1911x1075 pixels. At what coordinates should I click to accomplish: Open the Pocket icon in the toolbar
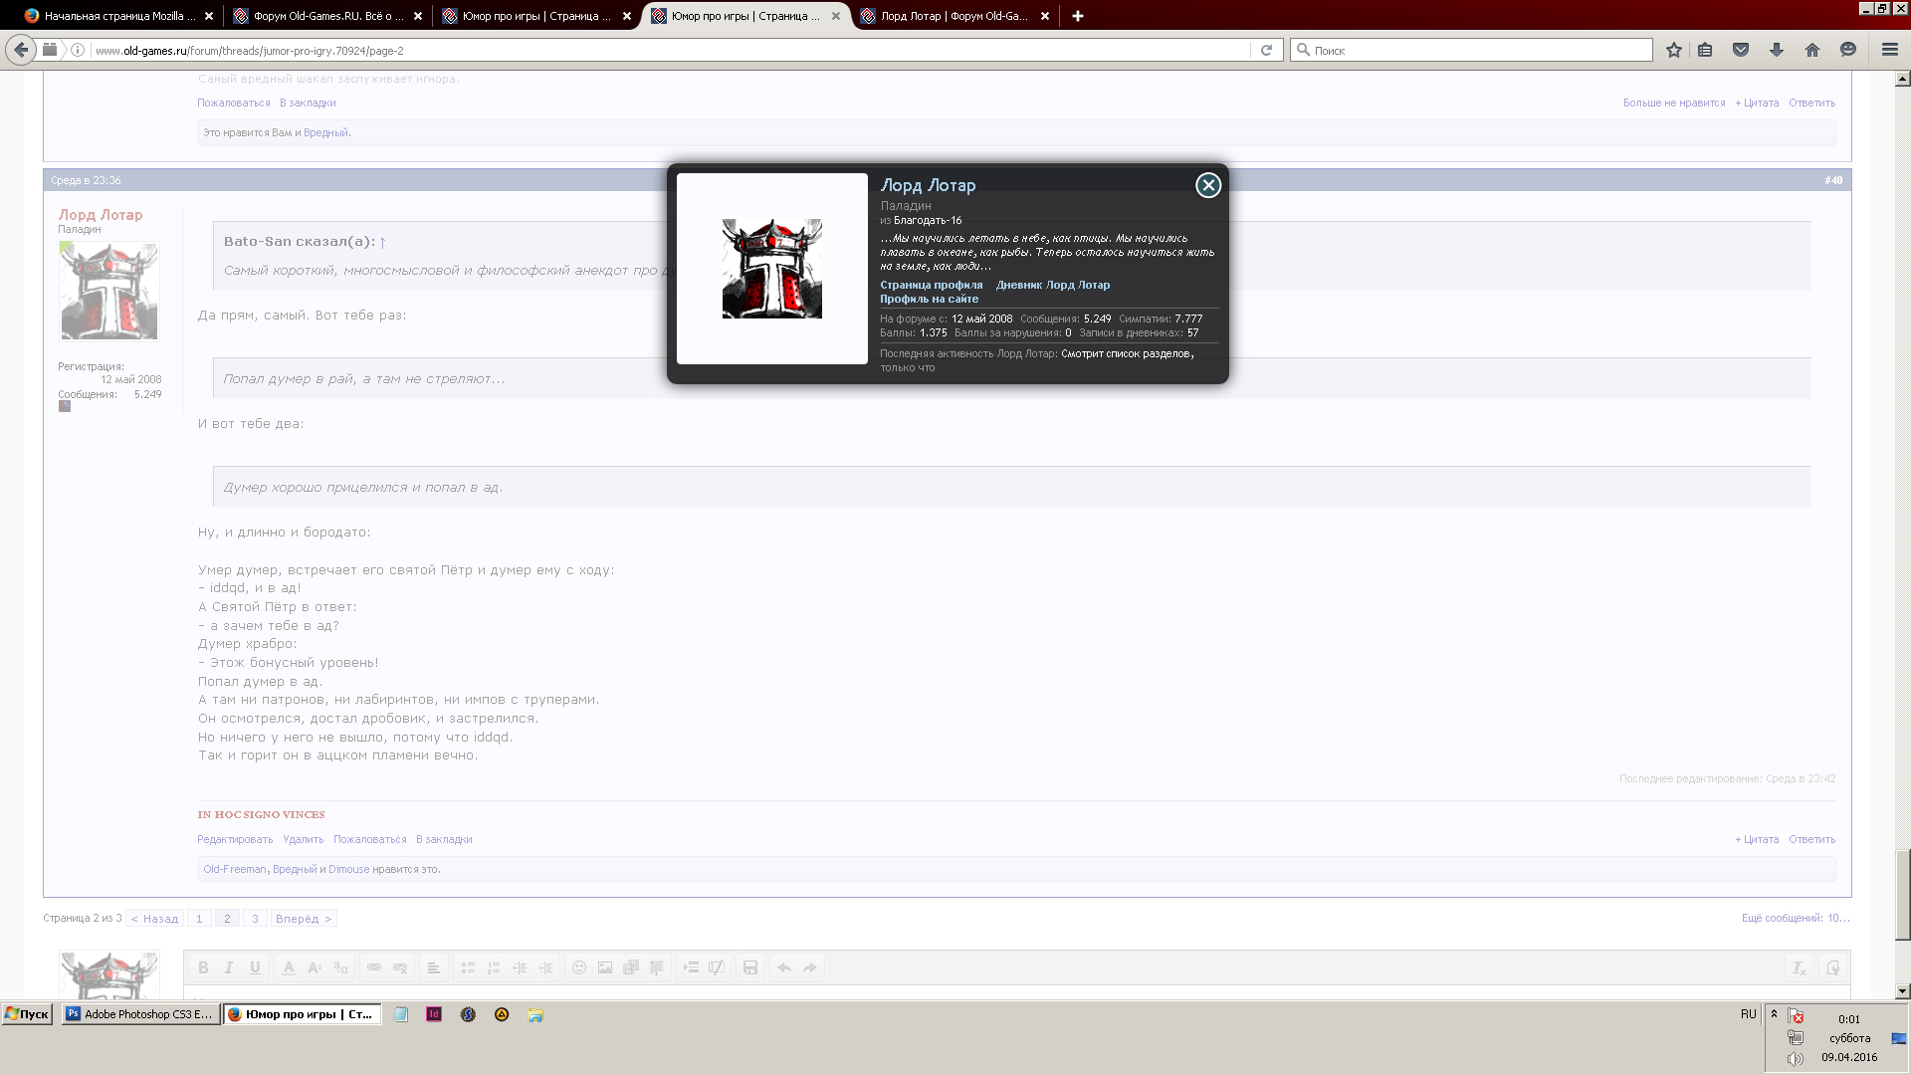click(1741, 50)
